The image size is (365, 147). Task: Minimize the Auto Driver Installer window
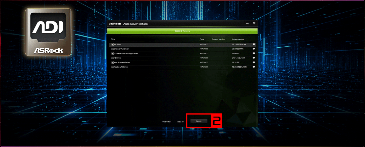click(x=247, y=23)
